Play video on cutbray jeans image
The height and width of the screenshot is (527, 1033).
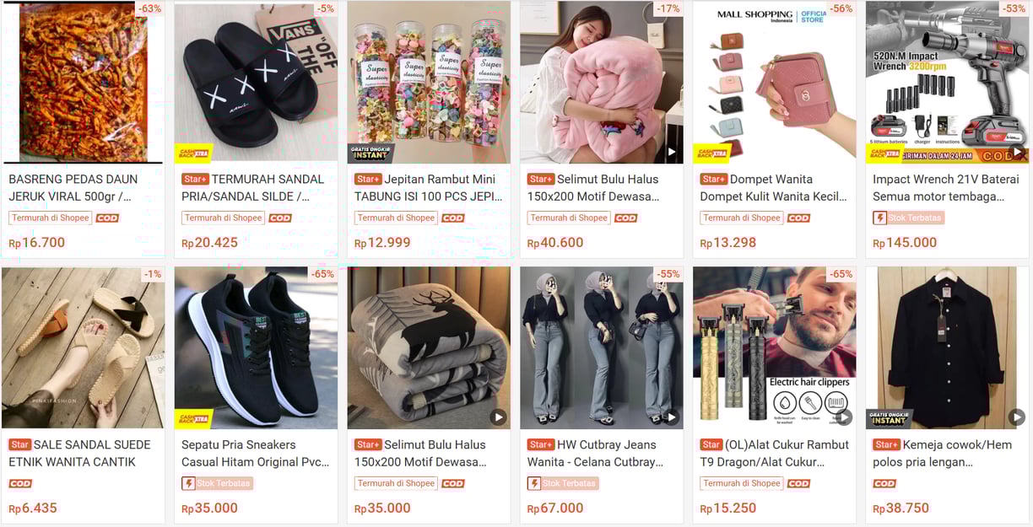pos(671,417)
